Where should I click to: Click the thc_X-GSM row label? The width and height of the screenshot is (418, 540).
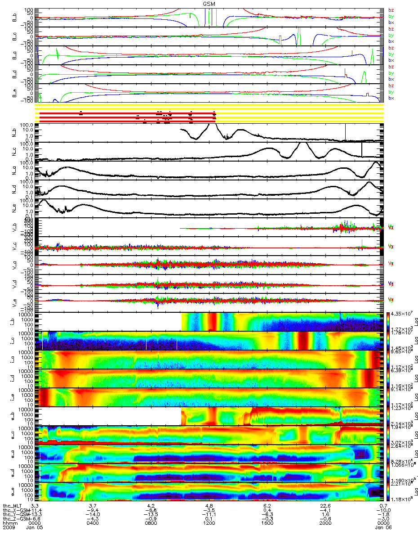pos(16,511)
